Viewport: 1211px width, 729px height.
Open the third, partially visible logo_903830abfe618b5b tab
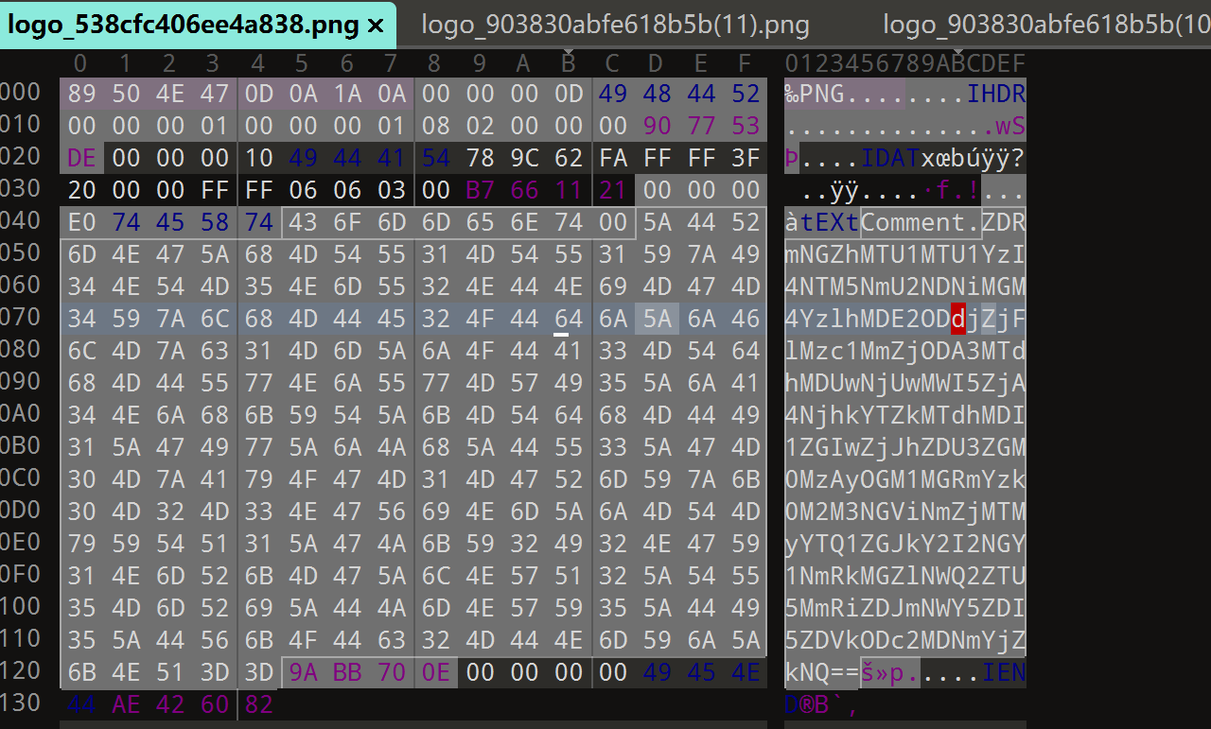pos(1045,26)
